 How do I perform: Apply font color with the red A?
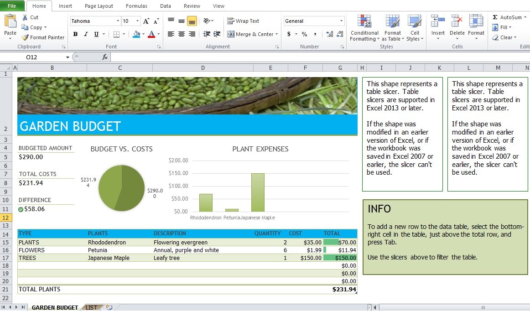pos(151,34)
